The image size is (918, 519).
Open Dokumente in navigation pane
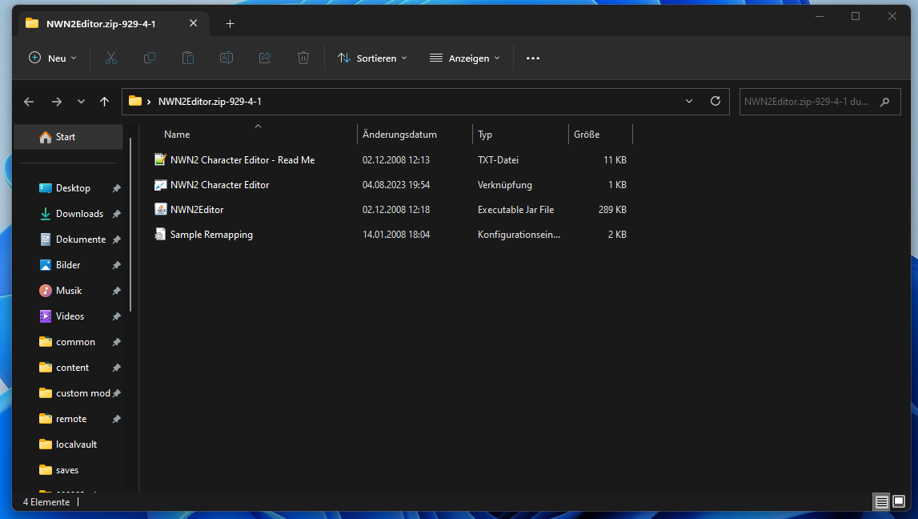[x=80, y=239]
